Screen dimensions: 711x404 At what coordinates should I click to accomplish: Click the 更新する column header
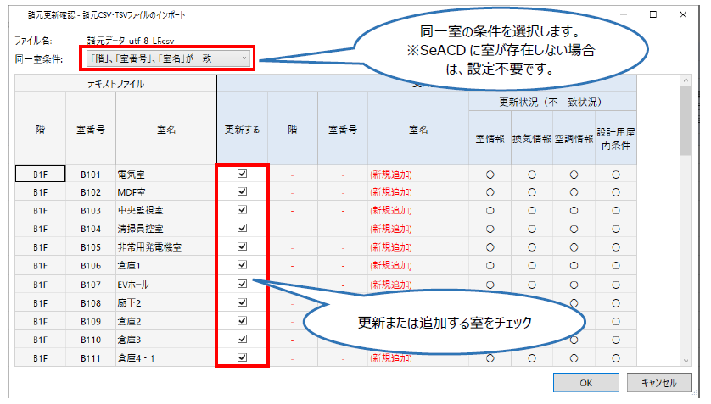pyautogui.click(x=243, y=130)
